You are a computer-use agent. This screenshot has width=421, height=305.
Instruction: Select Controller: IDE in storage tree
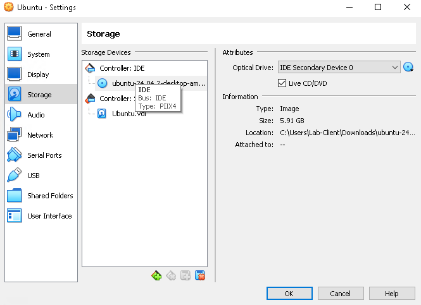(x=122, y=68)
